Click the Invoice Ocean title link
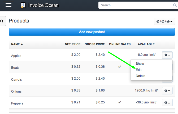This screenshot has height=114, width=178. [43, 5]
